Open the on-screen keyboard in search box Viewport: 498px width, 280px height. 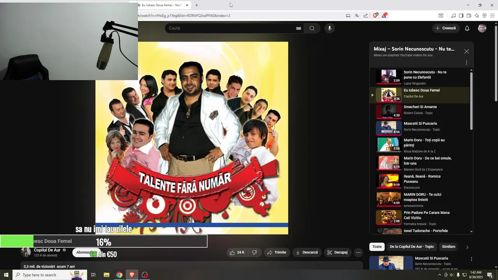(298, 28)
